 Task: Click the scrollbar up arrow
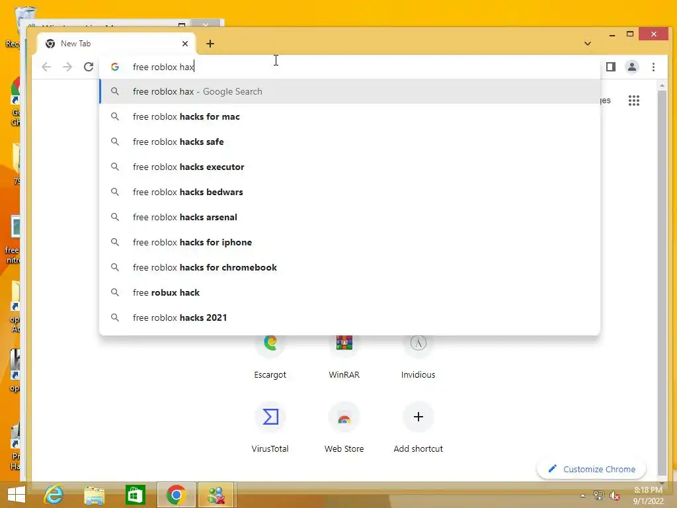662,85
